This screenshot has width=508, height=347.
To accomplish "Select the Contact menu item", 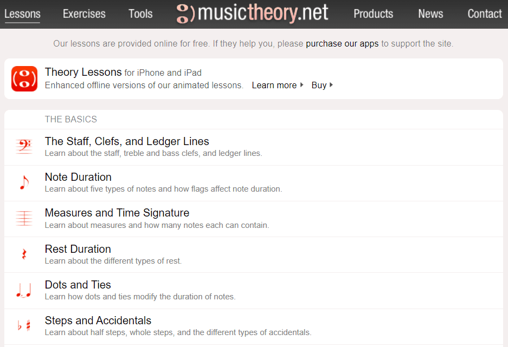I will [485, 14].
